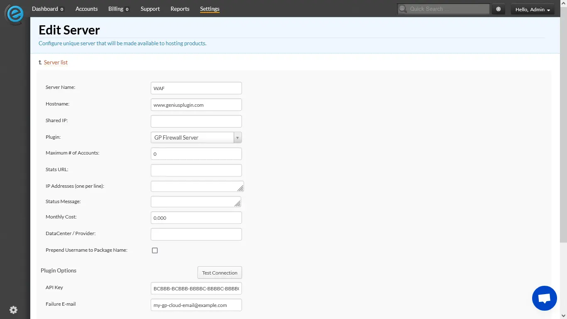Toggle Prepend Username to Package Name checkbox

155,250
